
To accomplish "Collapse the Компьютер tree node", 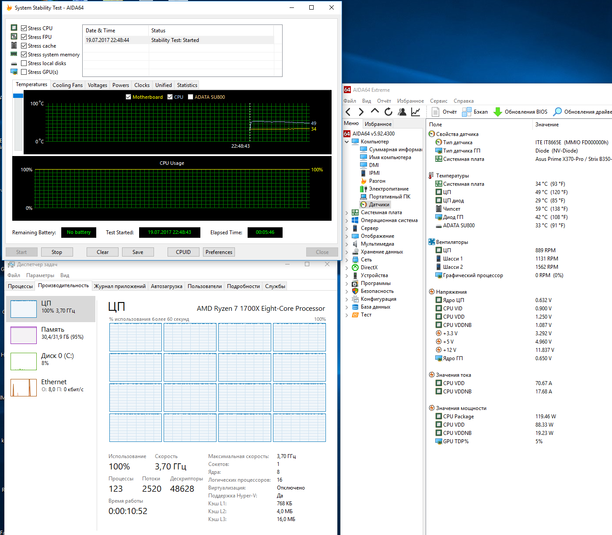I will tap(347, 142).
